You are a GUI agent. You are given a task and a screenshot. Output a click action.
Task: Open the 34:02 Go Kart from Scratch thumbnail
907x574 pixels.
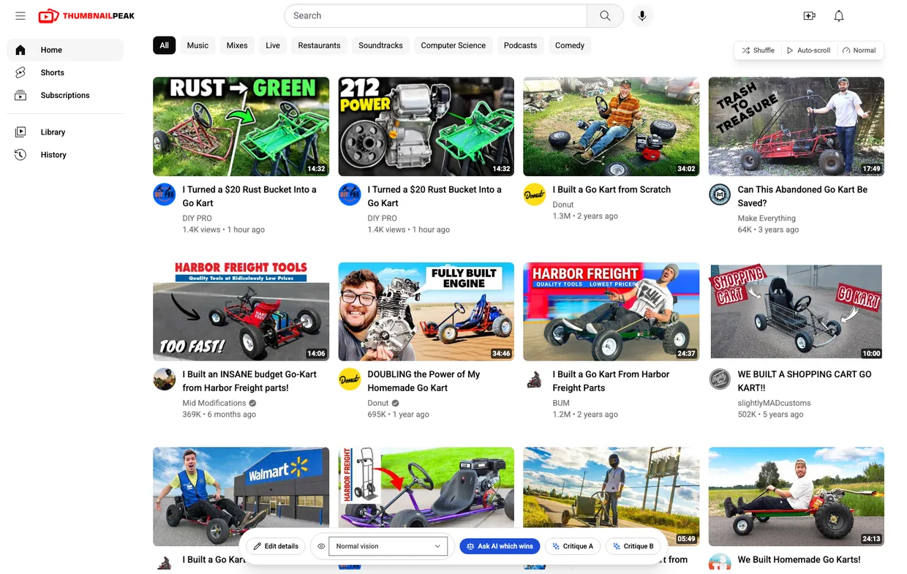point(611,126)
